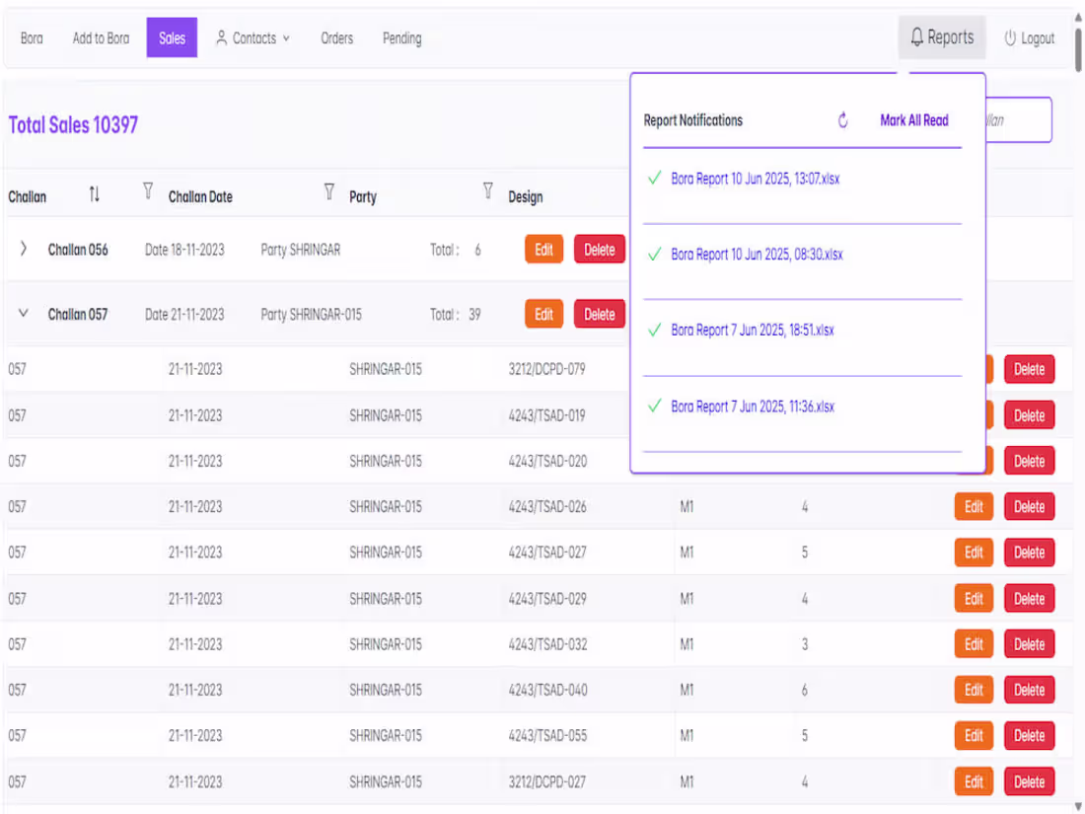This screenshot has width=1085, height=814.
Task: Refresh report notifications with the reload icon
Action: (x=842, y=119)
